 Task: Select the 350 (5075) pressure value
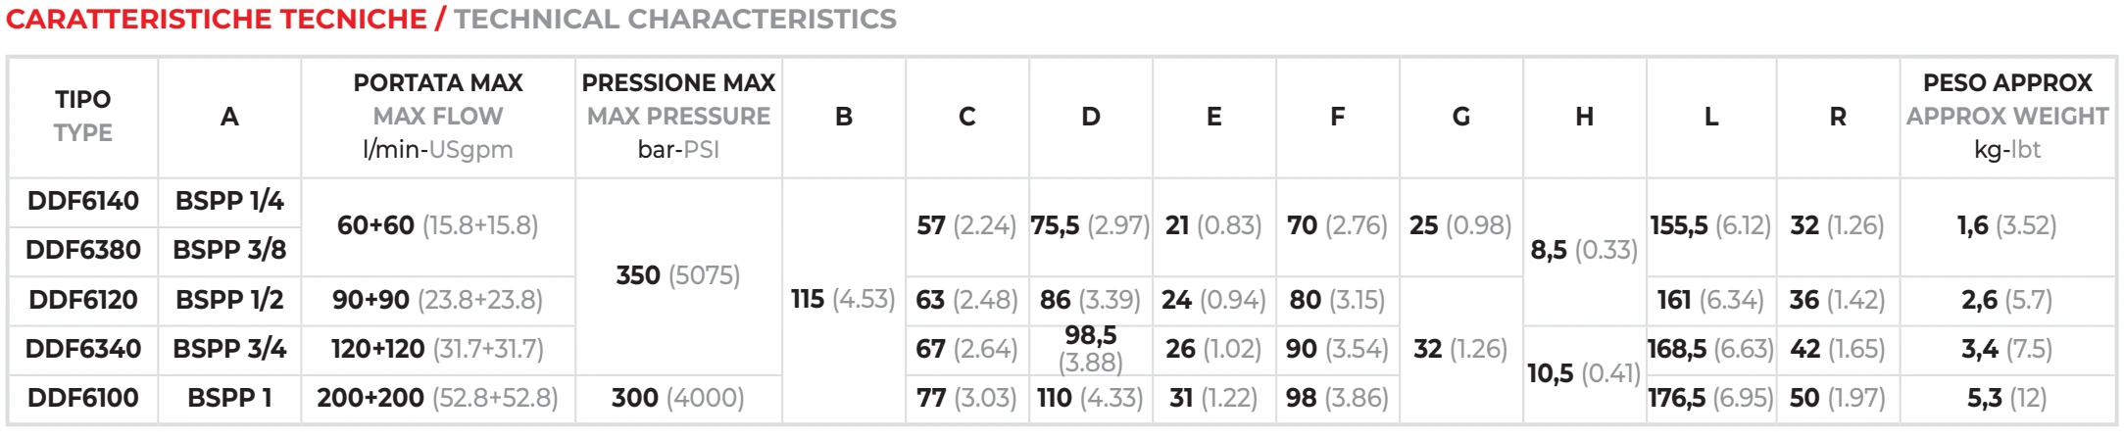(678, 275)
